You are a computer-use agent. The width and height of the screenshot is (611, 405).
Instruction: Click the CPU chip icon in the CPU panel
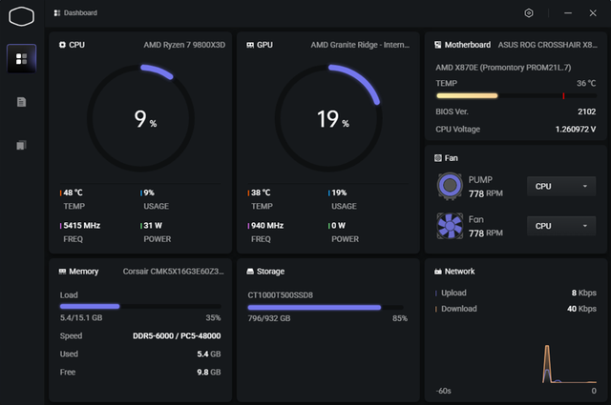[62, 45]
